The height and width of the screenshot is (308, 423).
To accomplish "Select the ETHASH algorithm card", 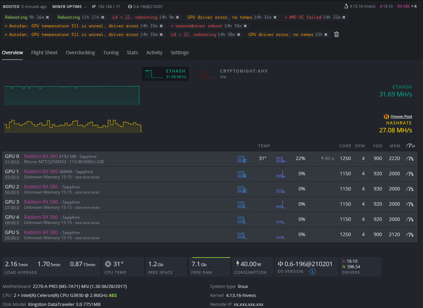I will [x=165, y=74].
